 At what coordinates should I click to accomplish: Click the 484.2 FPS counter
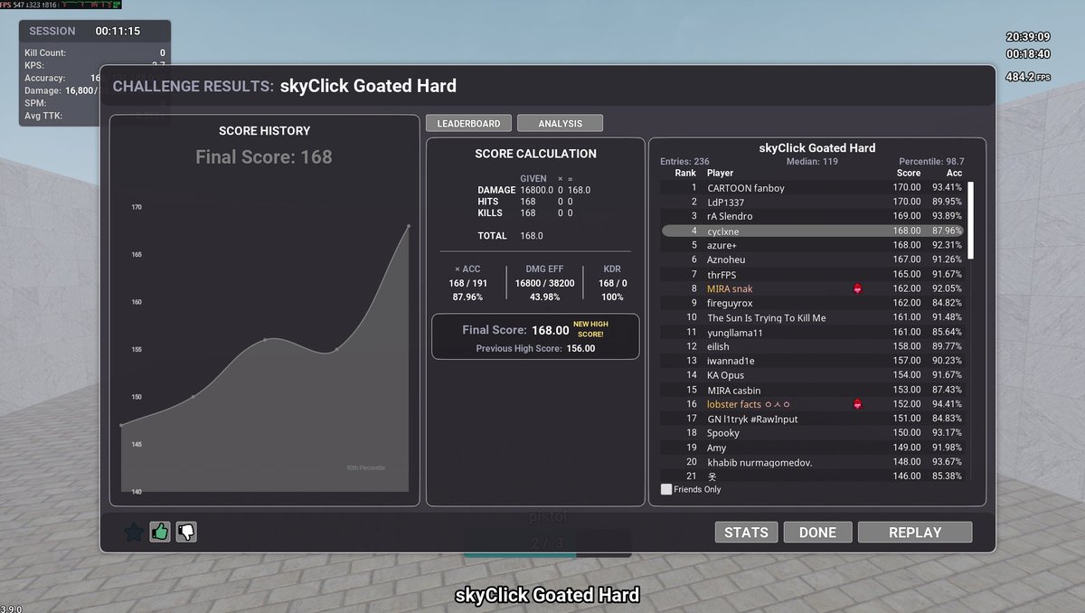1027,76
